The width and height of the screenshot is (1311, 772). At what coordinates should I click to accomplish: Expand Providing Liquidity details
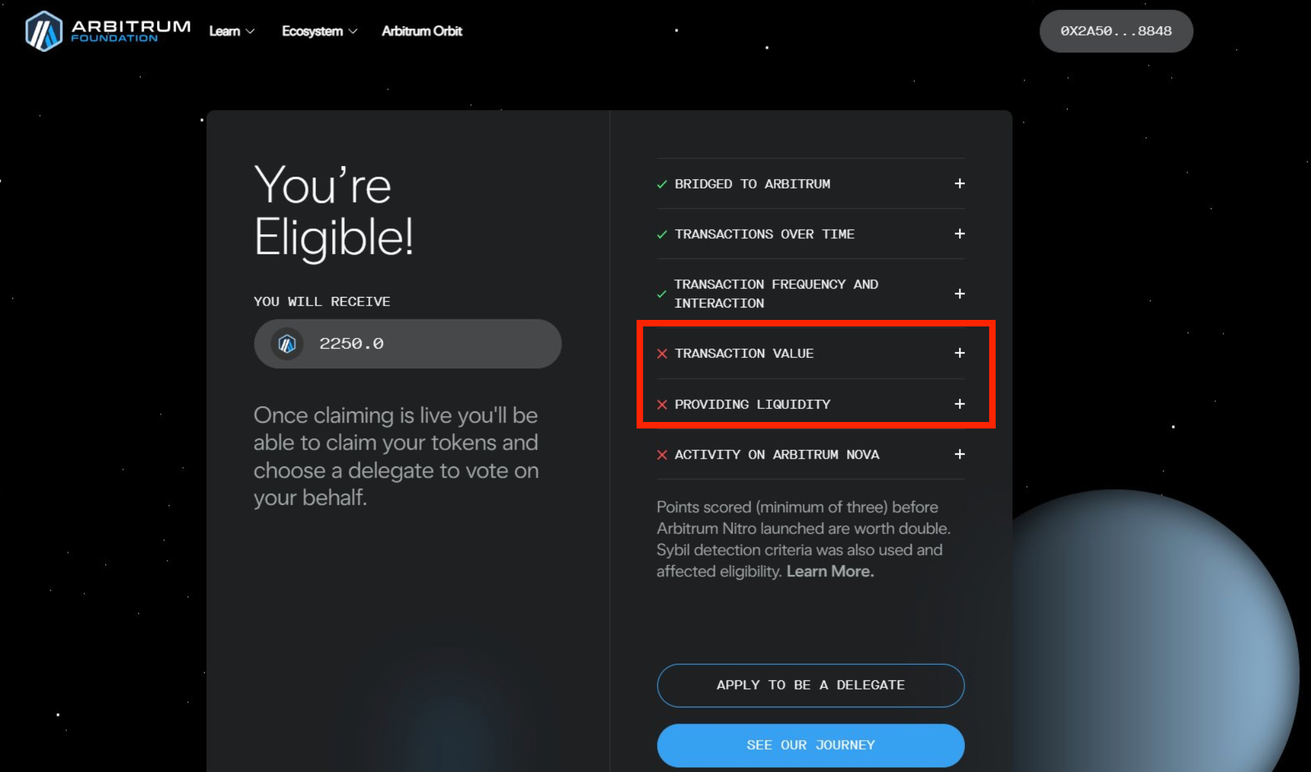pyautogui.click(x=960, y=404)
